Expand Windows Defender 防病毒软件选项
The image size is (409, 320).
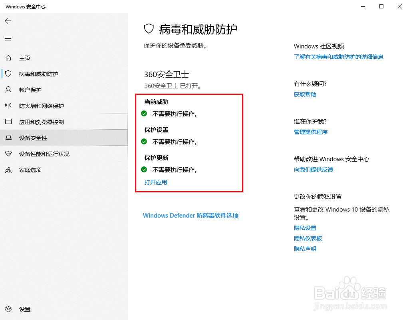191,216
